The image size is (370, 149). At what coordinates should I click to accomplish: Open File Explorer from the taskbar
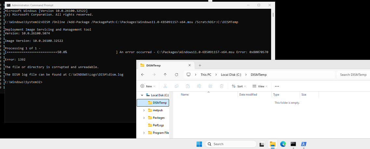(x=273, y=144)
